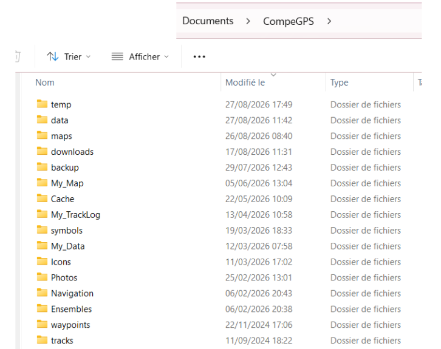Click date 13/04/2026 10:58

(x=259, y=215)
